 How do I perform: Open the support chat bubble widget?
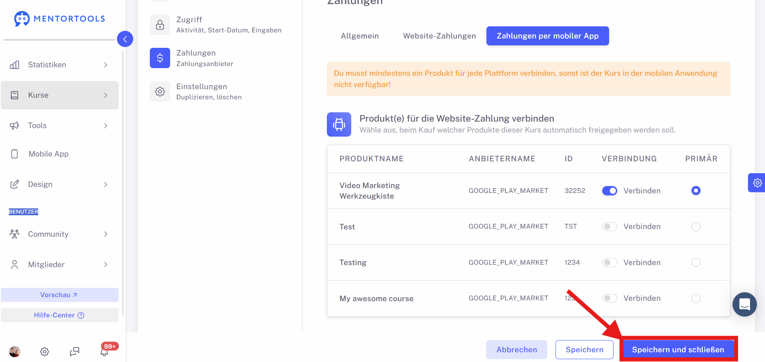pos(744,304)
